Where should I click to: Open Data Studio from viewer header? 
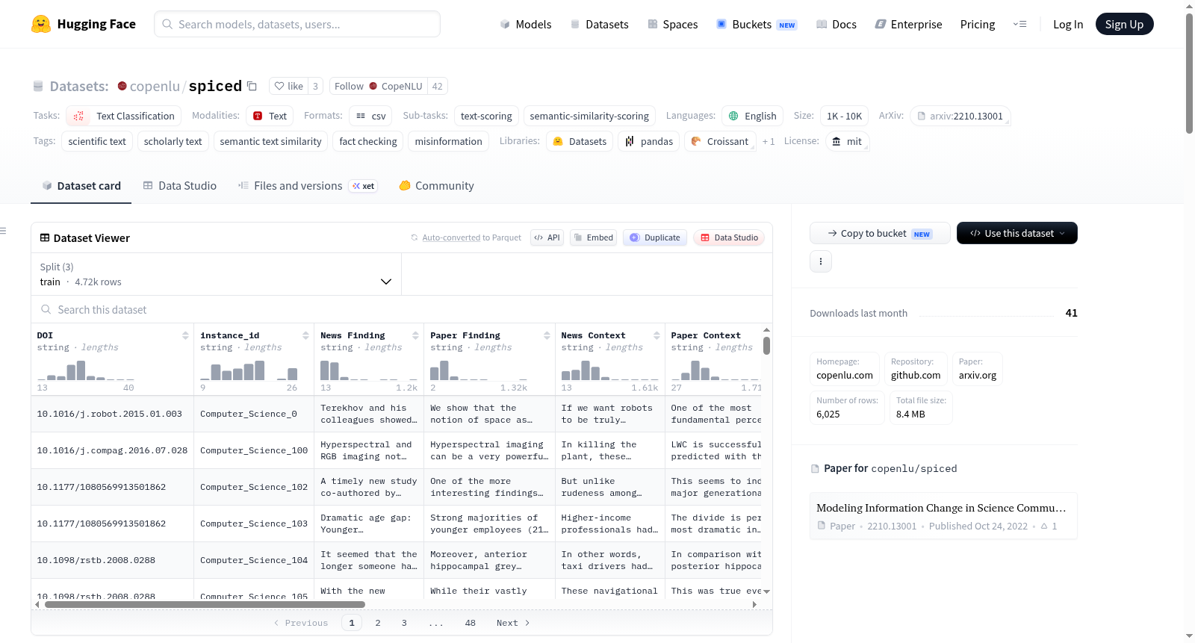pos(728,237)
